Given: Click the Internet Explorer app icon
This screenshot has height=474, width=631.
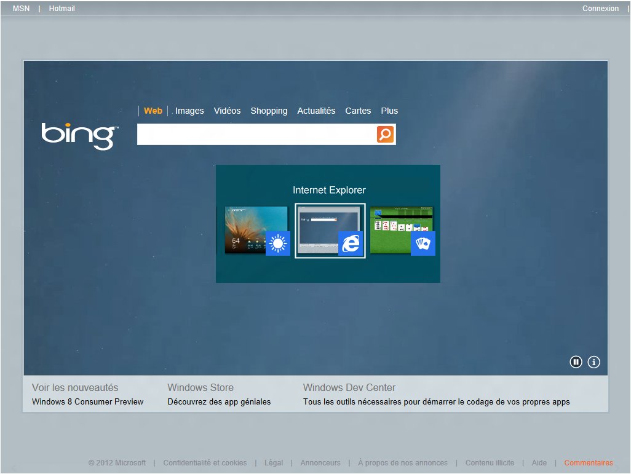Looking at the screenshot, I should [351, 243].
